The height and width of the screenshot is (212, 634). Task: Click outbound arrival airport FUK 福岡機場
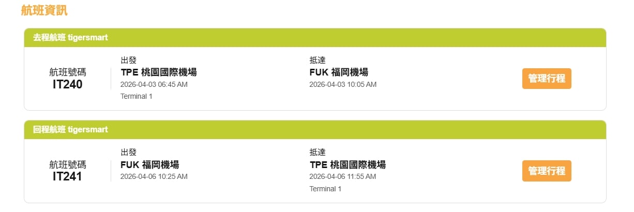point(339,72)
